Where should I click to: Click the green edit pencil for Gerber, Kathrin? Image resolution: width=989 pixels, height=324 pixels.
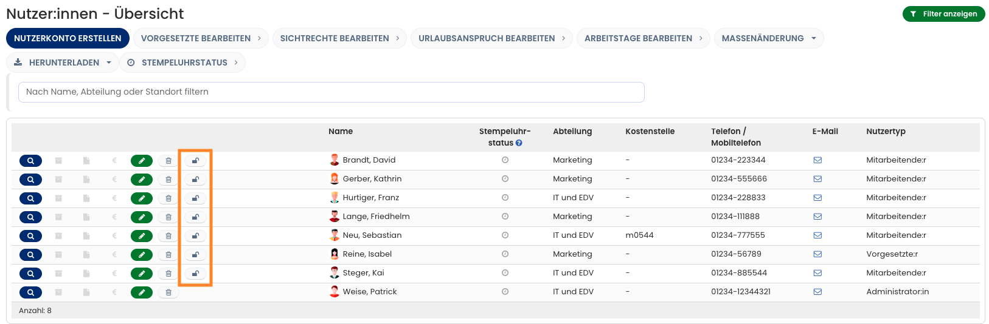[142, 180]
